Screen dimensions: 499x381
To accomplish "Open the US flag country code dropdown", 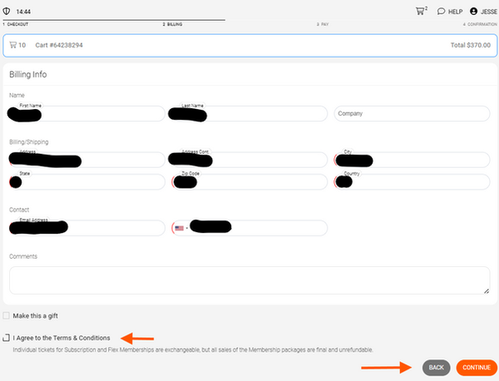I will (181, 228).
